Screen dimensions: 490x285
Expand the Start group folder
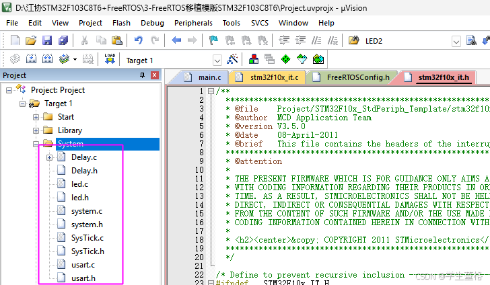point(36,118)
